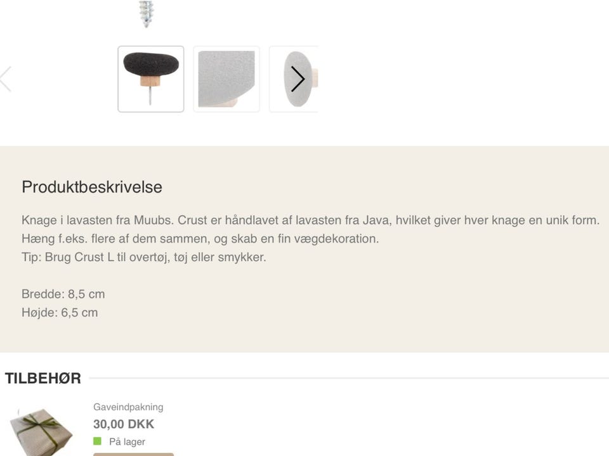Click the faded previous-image arrow at left
This screenshot has width=609, height=456.
point(6,79)
